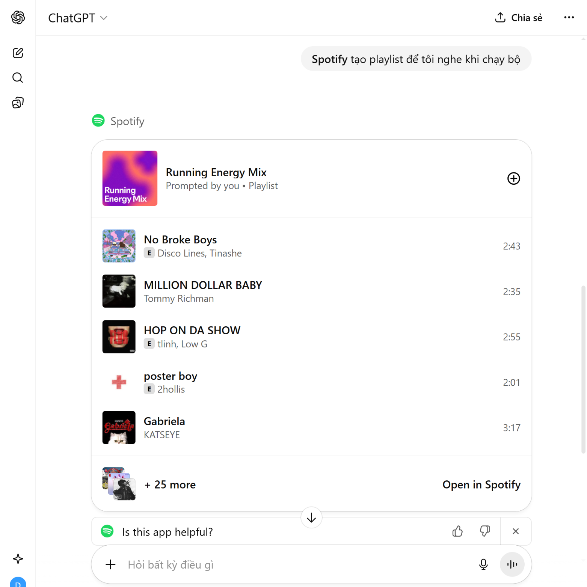Start a new chat with the compose icon

point(18,53)
